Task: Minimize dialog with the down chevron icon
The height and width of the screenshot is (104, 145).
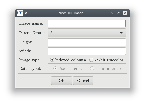Action: coord(113,13)
